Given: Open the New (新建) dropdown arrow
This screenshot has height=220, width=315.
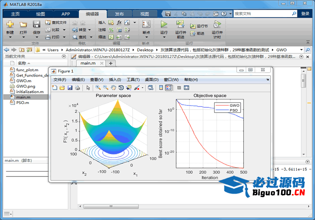Looking at the screenshot, I should coord(10,37).
